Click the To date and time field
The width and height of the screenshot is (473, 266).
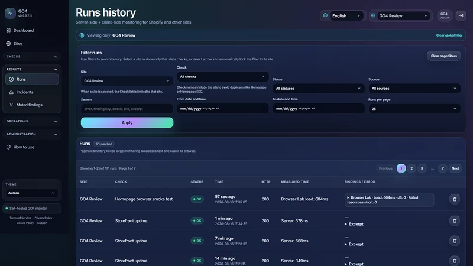(318, 109)
